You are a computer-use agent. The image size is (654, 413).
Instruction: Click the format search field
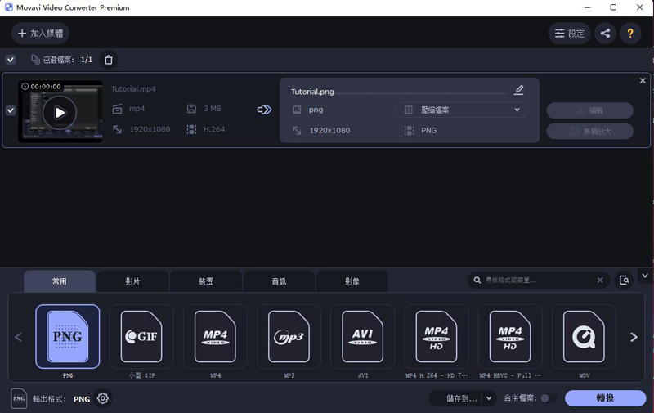[538, 281]
